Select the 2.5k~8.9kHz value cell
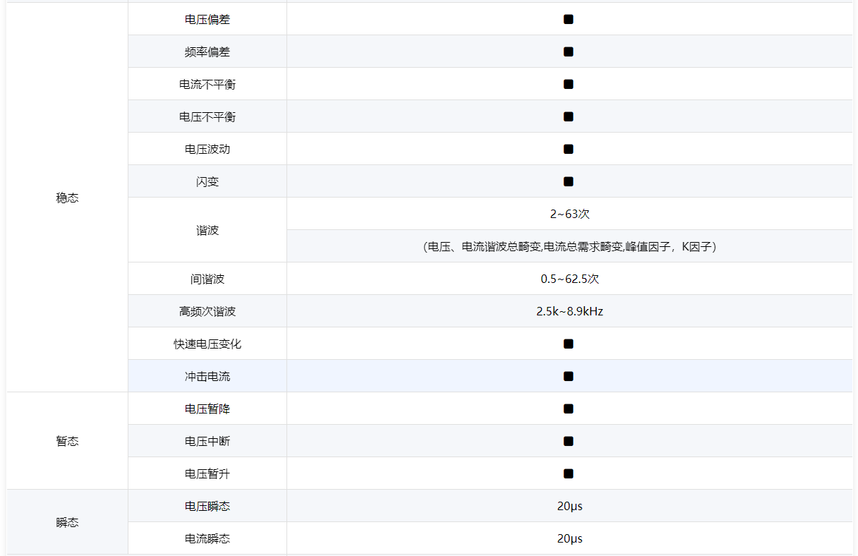This screenshot has width=858, height=556. [x=569, y=311]
